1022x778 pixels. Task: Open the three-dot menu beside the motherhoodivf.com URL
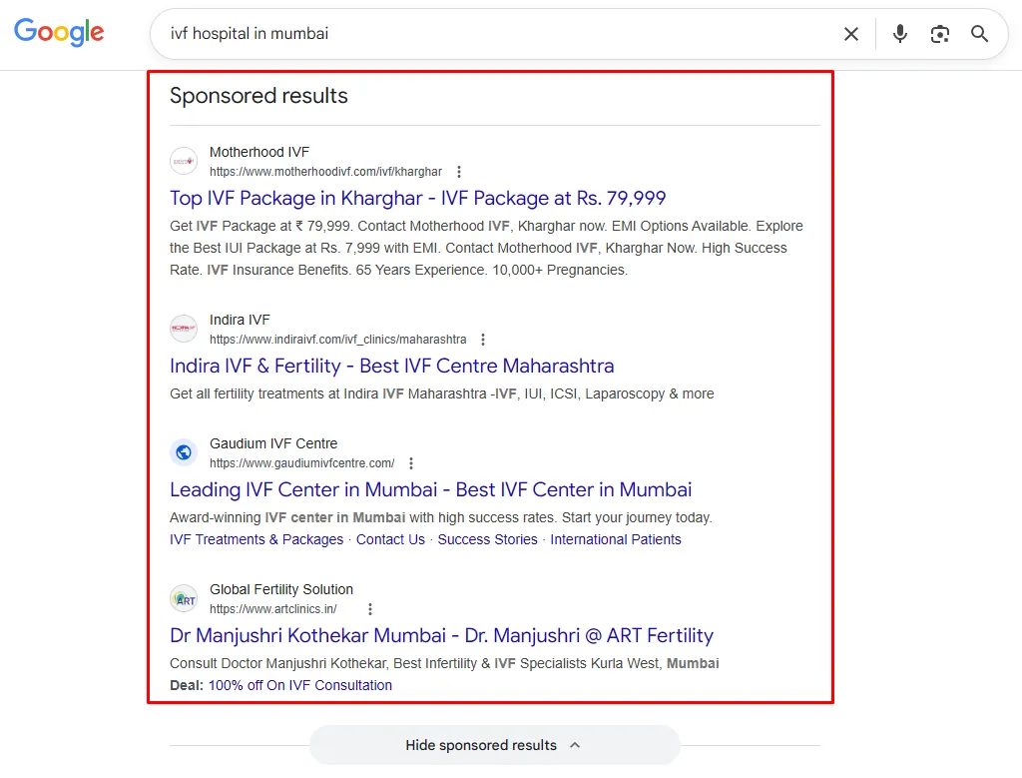click(x=459, y=172)
